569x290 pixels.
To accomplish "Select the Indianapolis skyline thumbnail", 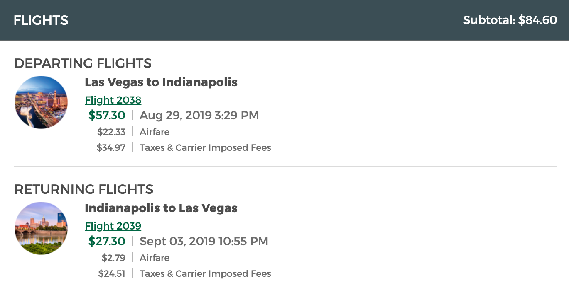I will coord(41,228).
